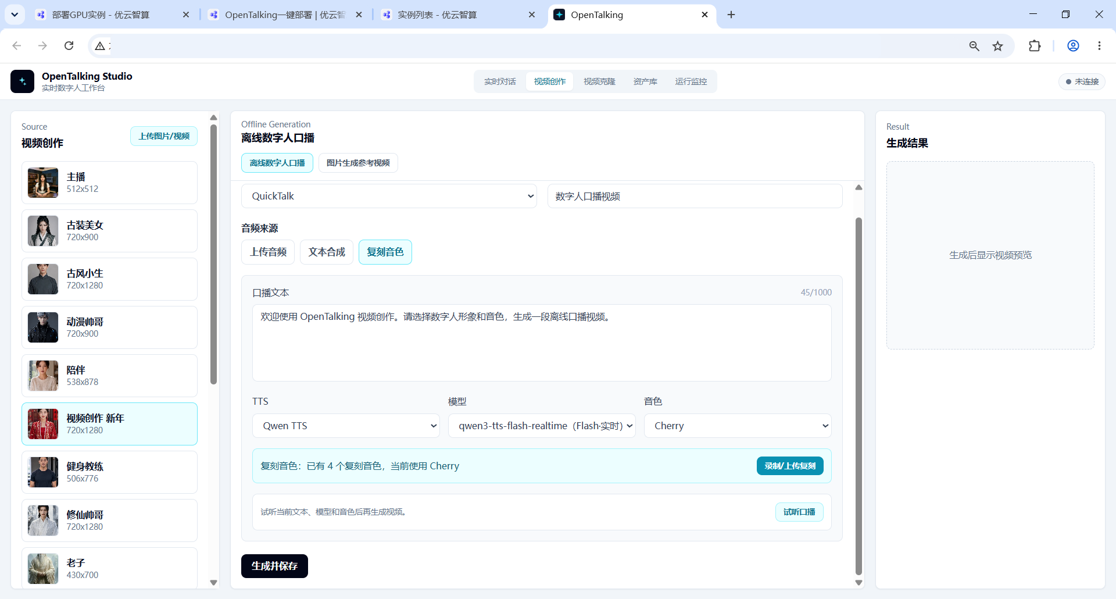Close the 实例列表 tab
This screenshot has width=1116, height=599.
coord(532,15)
